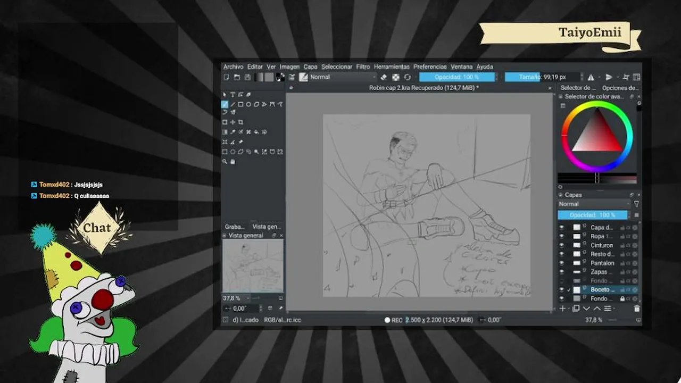Select the Transform tool
Screen dimensions: 681x383
point(225,122)
